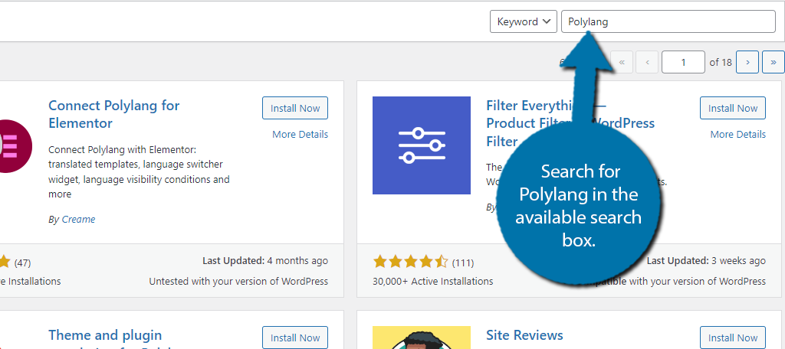This screenshot has width=785, height=349.
Task: Click 'Untested with your version of WordPress' text
Action: [238, 281]
